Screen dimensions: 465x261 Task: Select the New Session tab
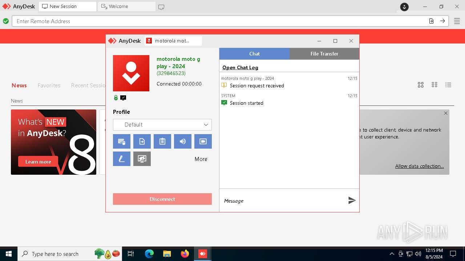[x=67, y=7]
